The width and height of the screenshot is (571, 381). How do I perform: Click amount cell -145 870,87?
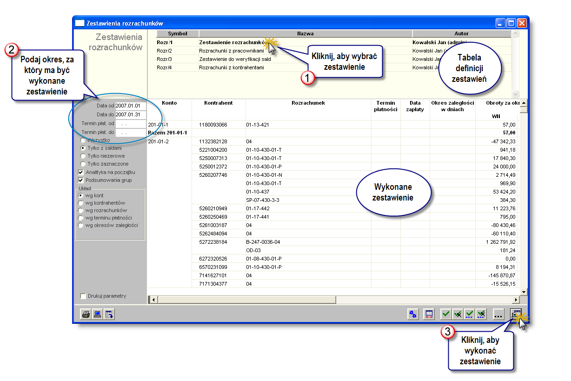tap(496, 275)
